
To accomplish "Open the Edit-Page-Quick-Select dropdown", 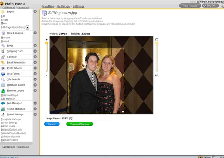I will point(27,27).
